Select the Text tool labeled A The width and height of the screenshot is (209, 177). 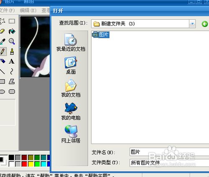click(12, 61)
